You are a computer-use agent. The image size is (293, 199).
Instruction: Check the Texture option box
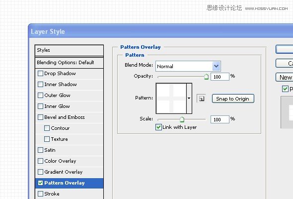(47, 139)
